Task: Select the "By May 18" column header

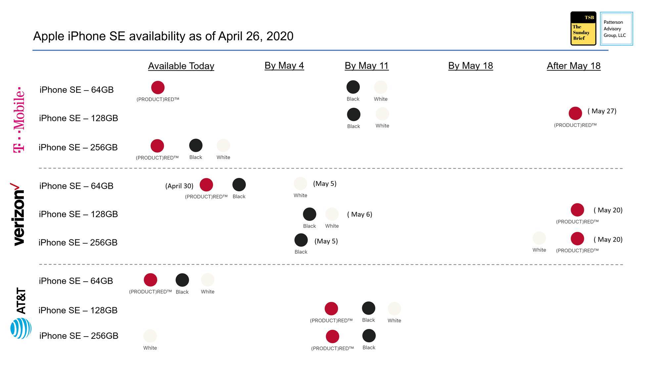Action: pos(470,66)
